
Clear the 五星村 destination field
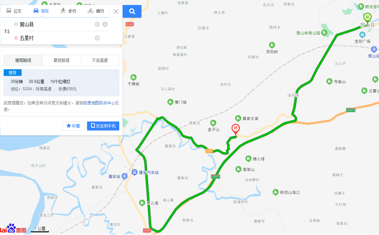pos(97,38)
